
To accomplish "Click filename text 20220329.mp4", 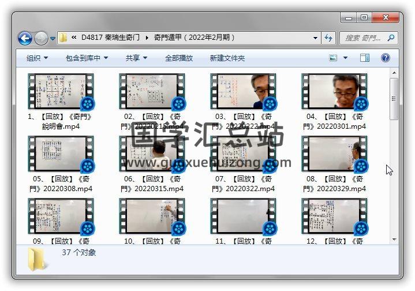I will (342, 189).
